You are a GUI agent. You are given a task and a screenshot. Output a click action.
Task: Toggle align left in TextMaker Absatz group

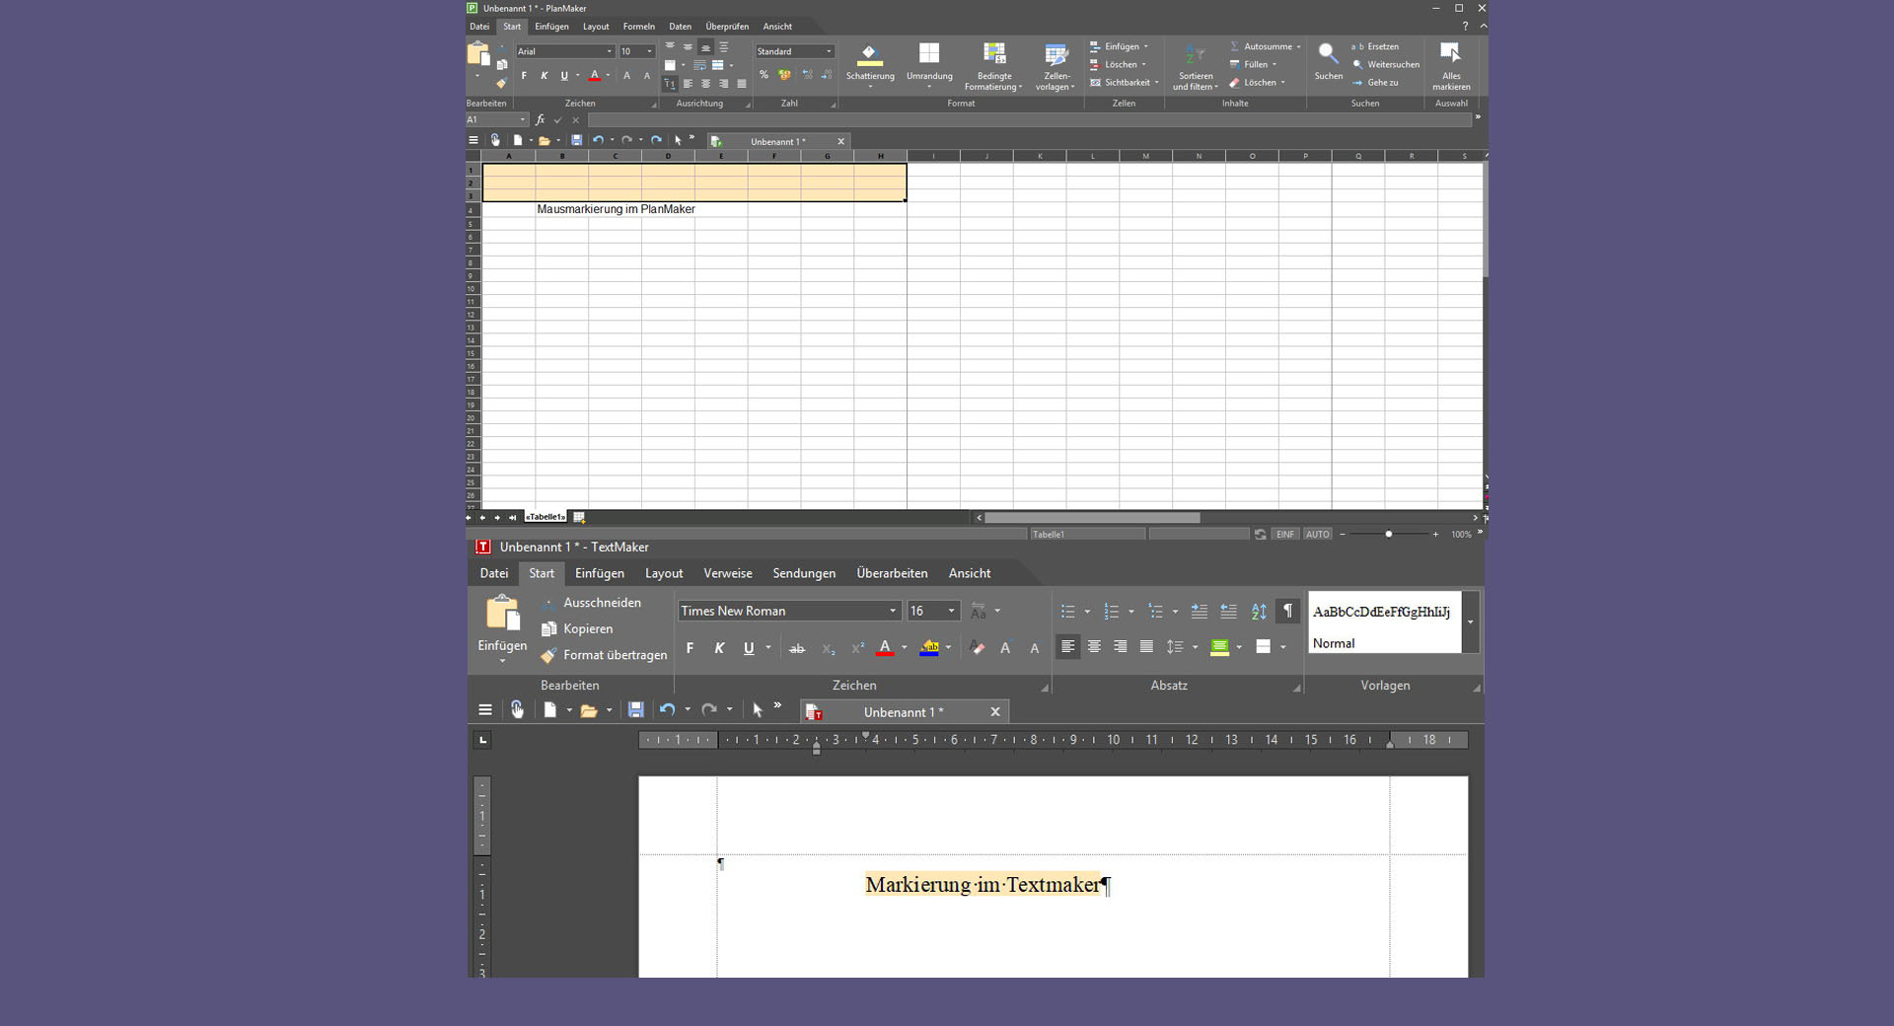pos(1067,647)
